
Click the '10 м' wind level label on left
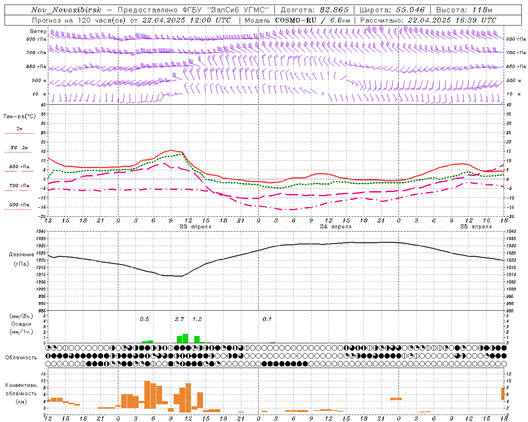coord(40,94)
